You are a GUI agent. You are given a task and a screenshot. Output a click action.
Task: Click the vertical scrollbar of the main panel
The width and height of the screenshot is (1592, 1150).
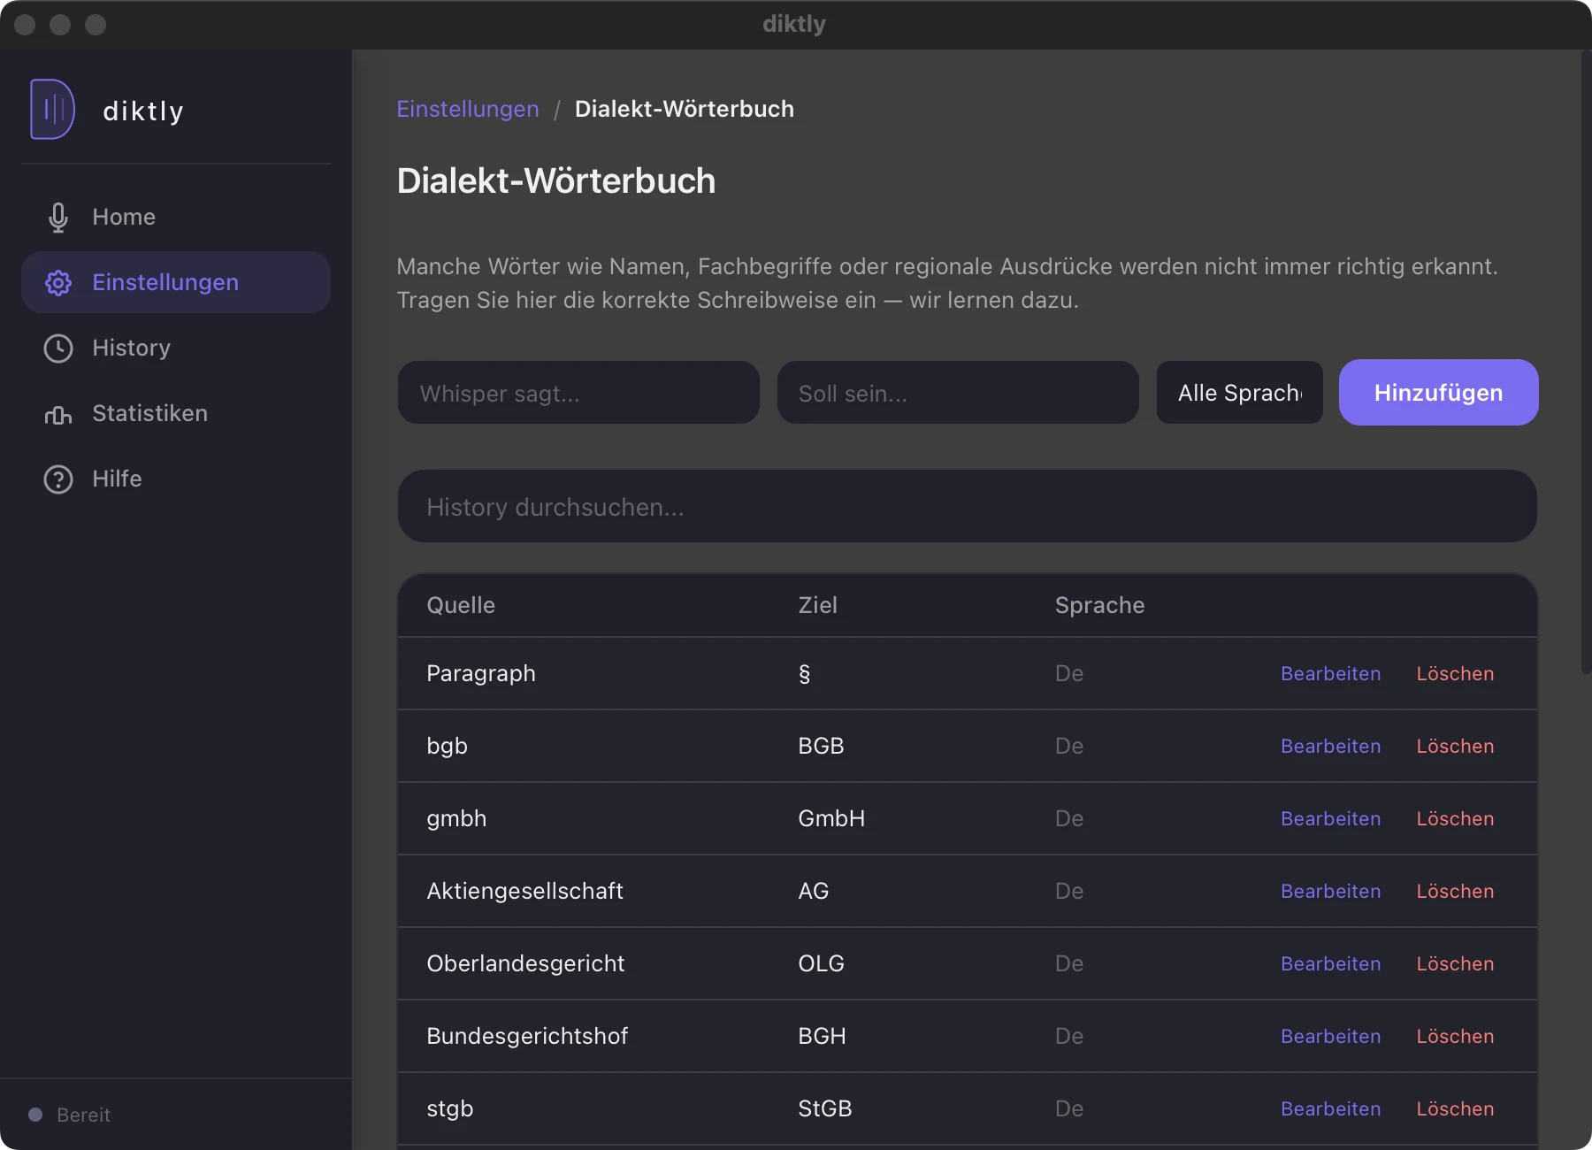(1586, 363)
